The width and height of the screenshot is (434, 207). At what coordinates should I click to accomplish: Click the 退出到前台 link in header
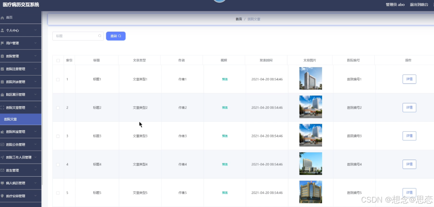point(419,5)
